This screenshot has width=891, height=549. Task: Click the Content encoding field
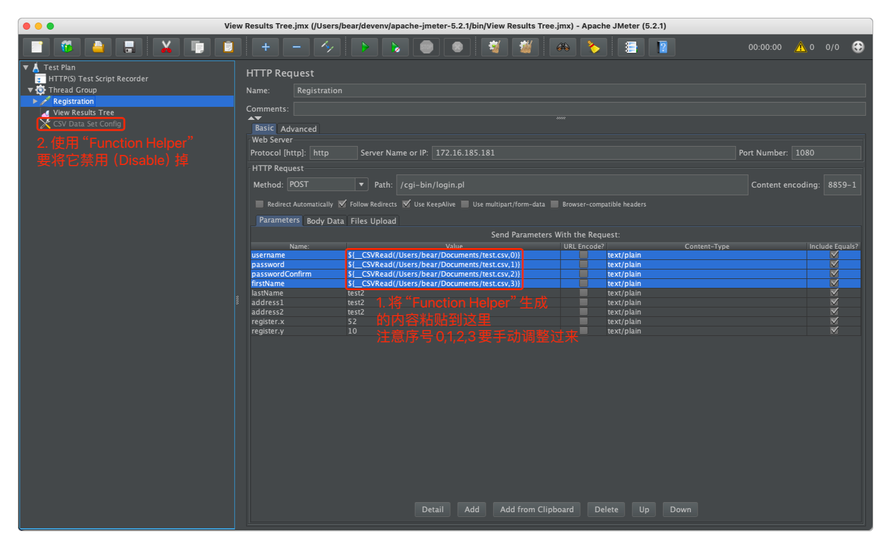point(842,185)
